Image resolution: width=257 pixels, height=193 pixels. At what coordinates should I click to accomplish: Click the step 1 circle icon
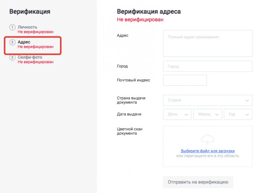(x=12, y=27)
